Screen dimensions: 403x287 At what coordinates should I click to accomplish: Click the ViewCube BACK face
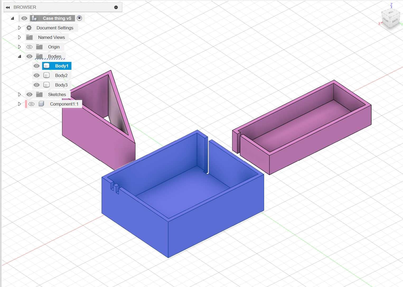pyautogui.click(x=395, y=21)
